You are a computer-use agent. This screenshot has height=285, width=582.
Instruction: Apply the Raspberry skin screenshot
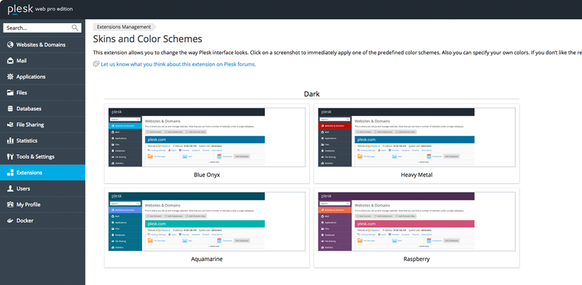(x=416, y=221)
